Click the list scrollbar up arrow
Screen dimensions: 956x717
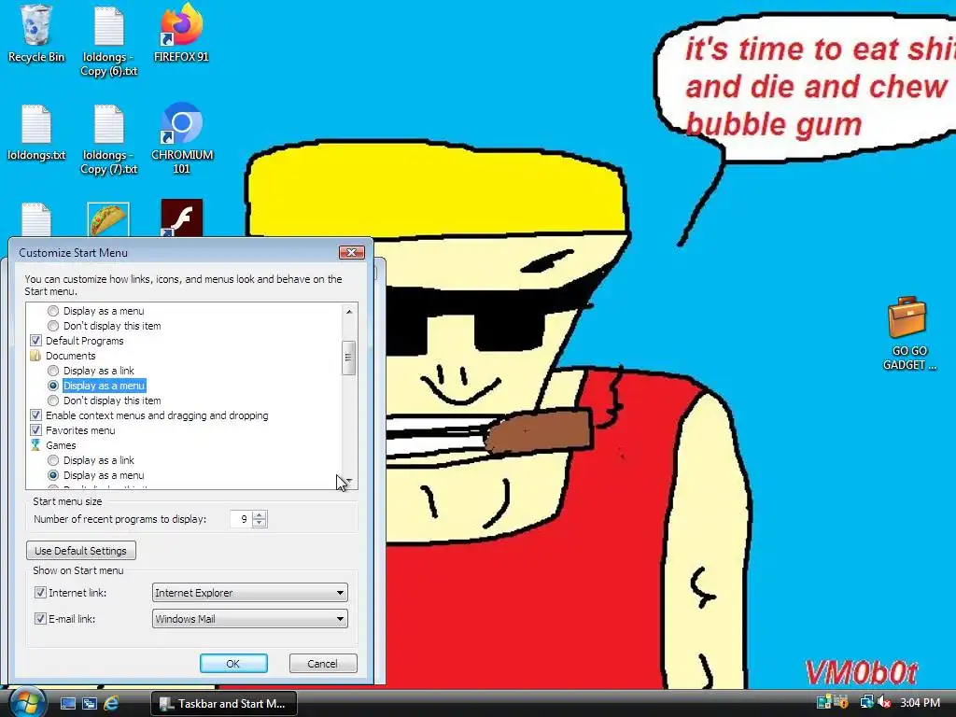tap(349, 311)
